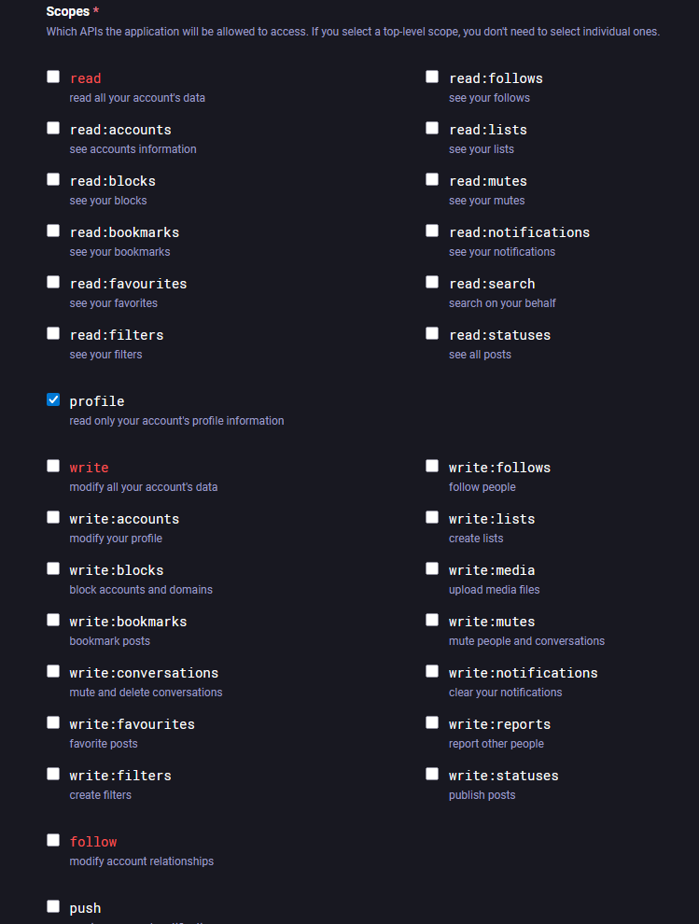Enable the top-level read scope checkbox

[x=53, y=77]
